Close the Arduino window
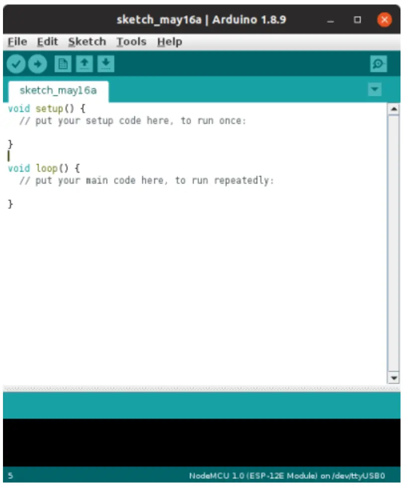403x487 pixels. pyautogui.click(x=385, y=20)
